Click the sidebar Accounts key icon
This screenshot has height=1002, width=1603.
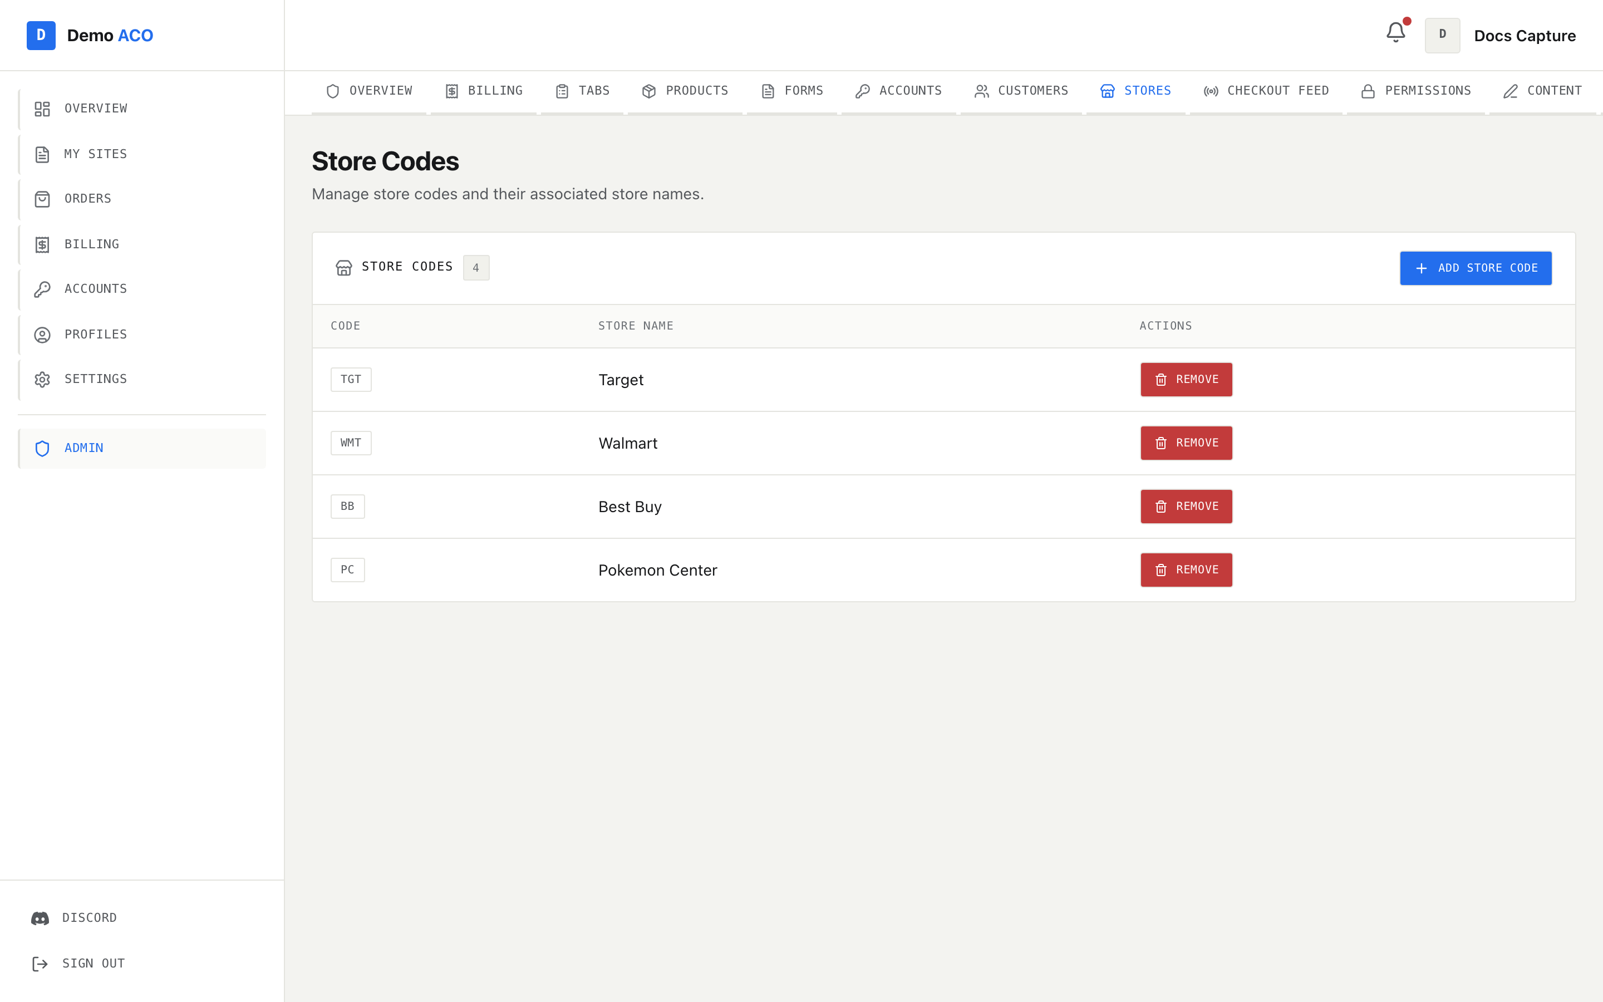42,289
